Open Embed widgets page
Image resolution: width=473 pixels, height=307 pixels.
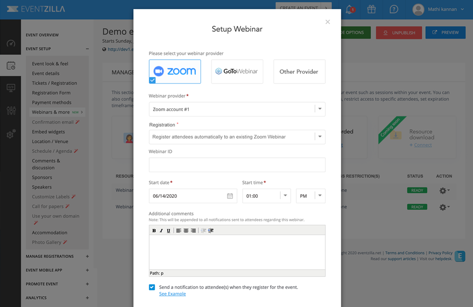[48, 132]
